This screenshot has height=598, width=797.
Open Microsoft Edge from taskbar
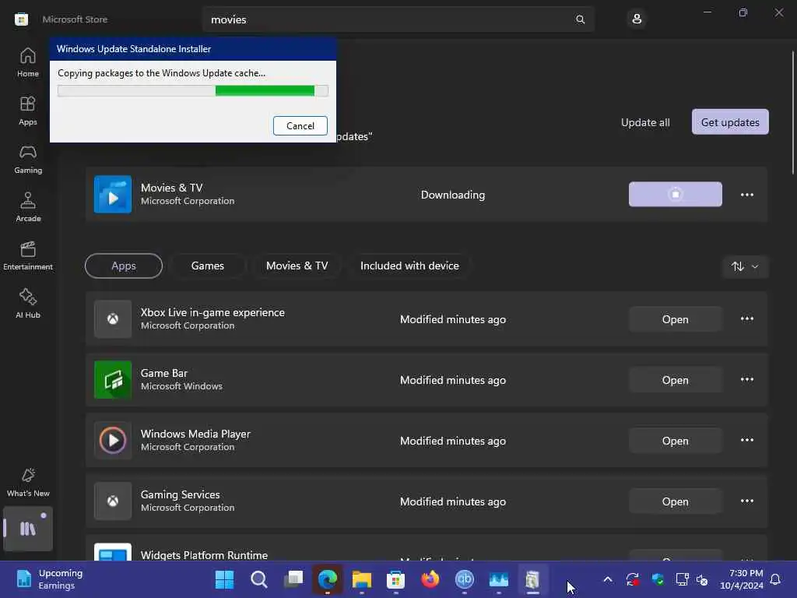[328, 579]
